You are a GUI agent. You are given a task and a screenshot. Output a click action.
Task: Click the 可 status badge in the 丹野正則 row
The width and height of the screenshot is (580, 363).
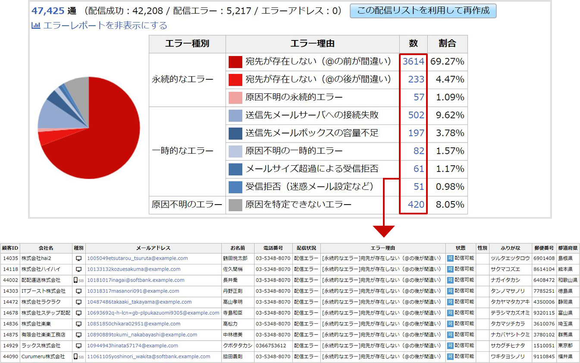450,291
